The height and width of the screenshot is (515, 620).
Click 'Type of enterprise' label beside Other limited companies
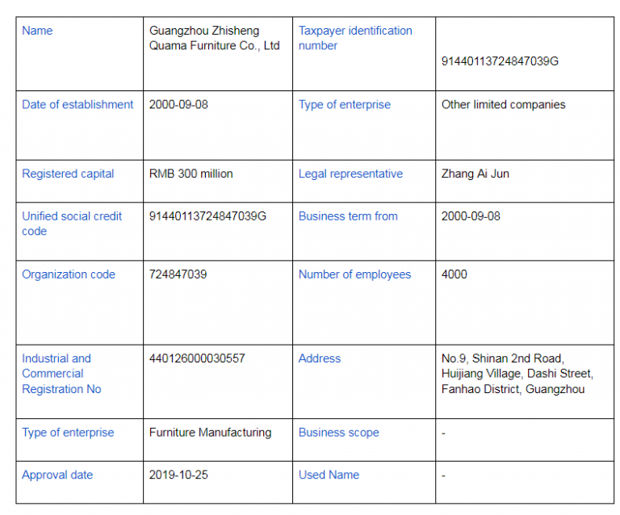(345, 104)
